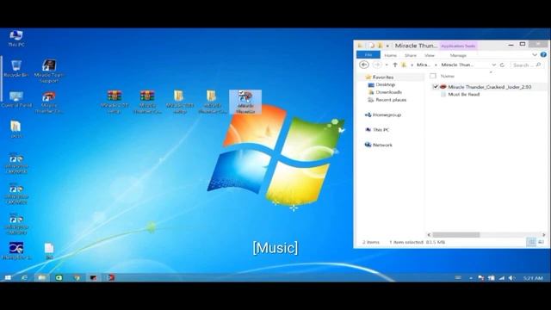This screenshot has width=551, height=310.
Task: Open the quick access toolbar customize dropdown
Action: (x=387, y=46)
